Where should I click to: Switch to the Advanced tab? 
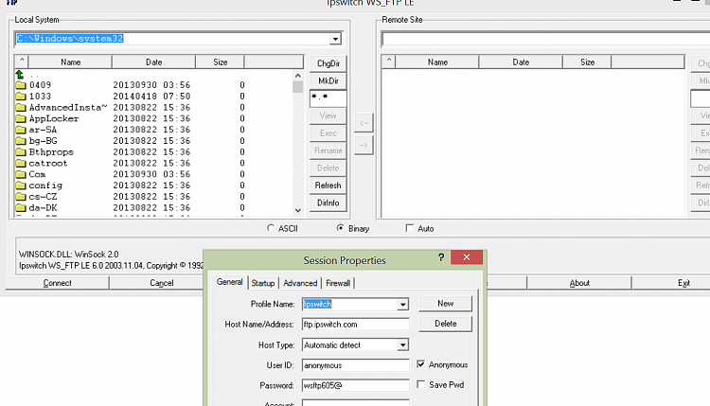pos(300,283)
